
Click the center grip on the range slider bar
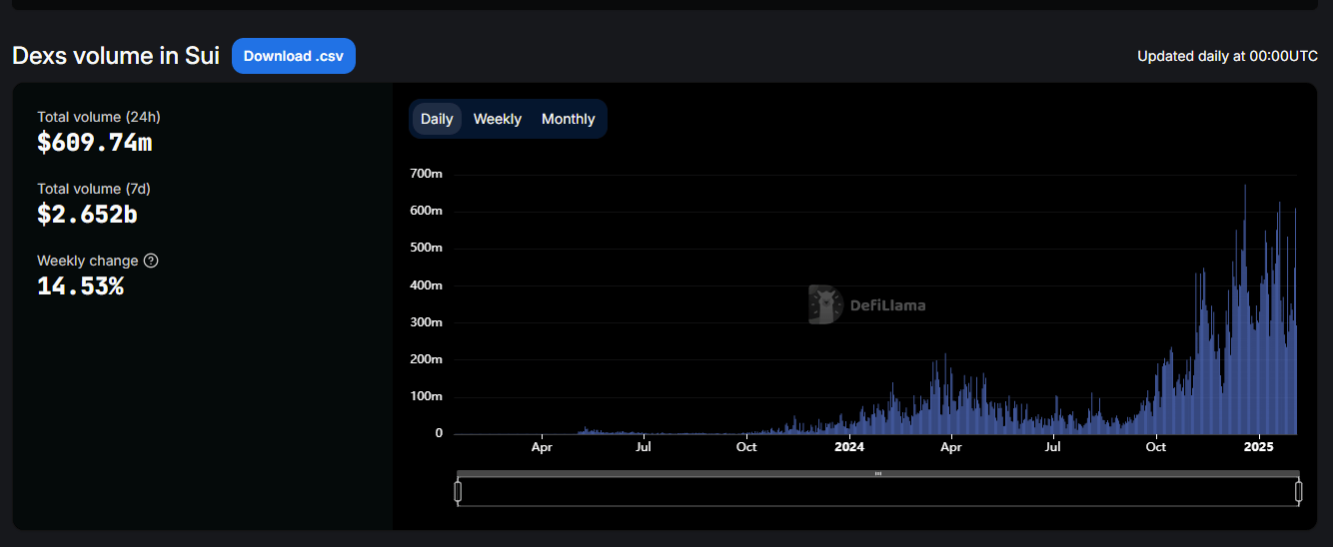(878, 474)
